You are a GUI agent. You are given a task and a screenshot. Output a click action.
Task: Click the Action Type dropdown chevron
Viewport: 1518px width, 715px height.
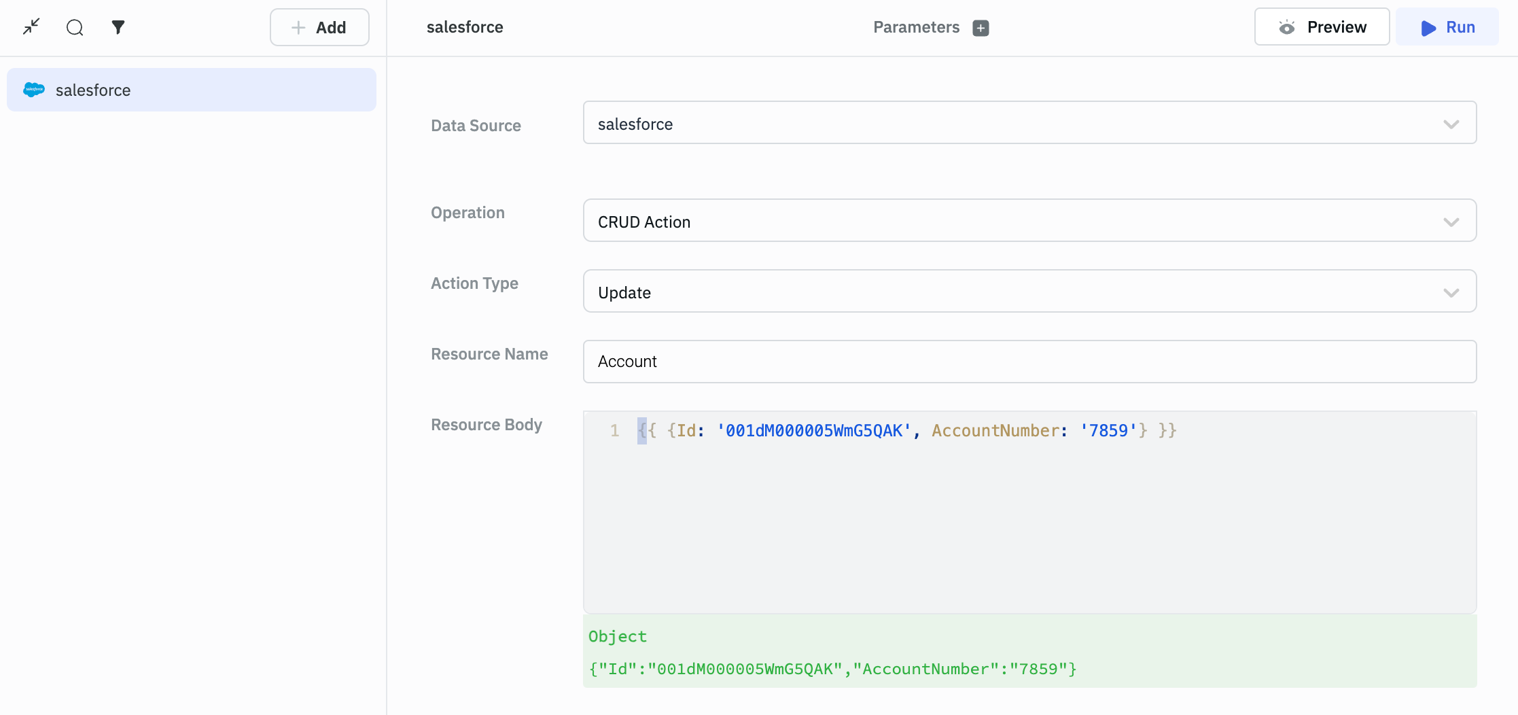tap(1451, 293)
